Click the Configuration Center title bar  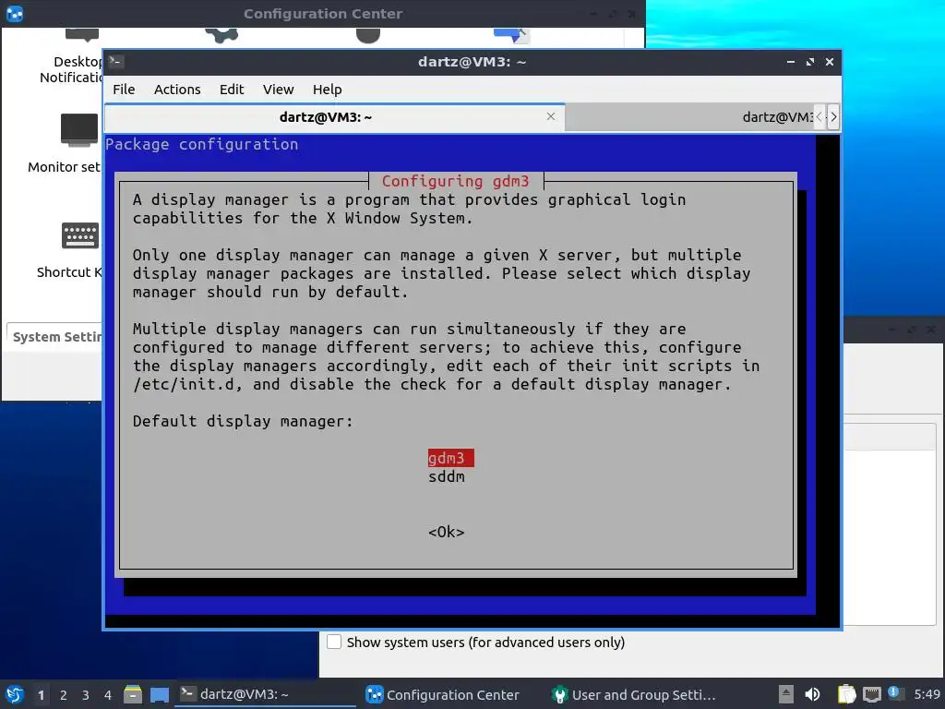tap(323, 13)
